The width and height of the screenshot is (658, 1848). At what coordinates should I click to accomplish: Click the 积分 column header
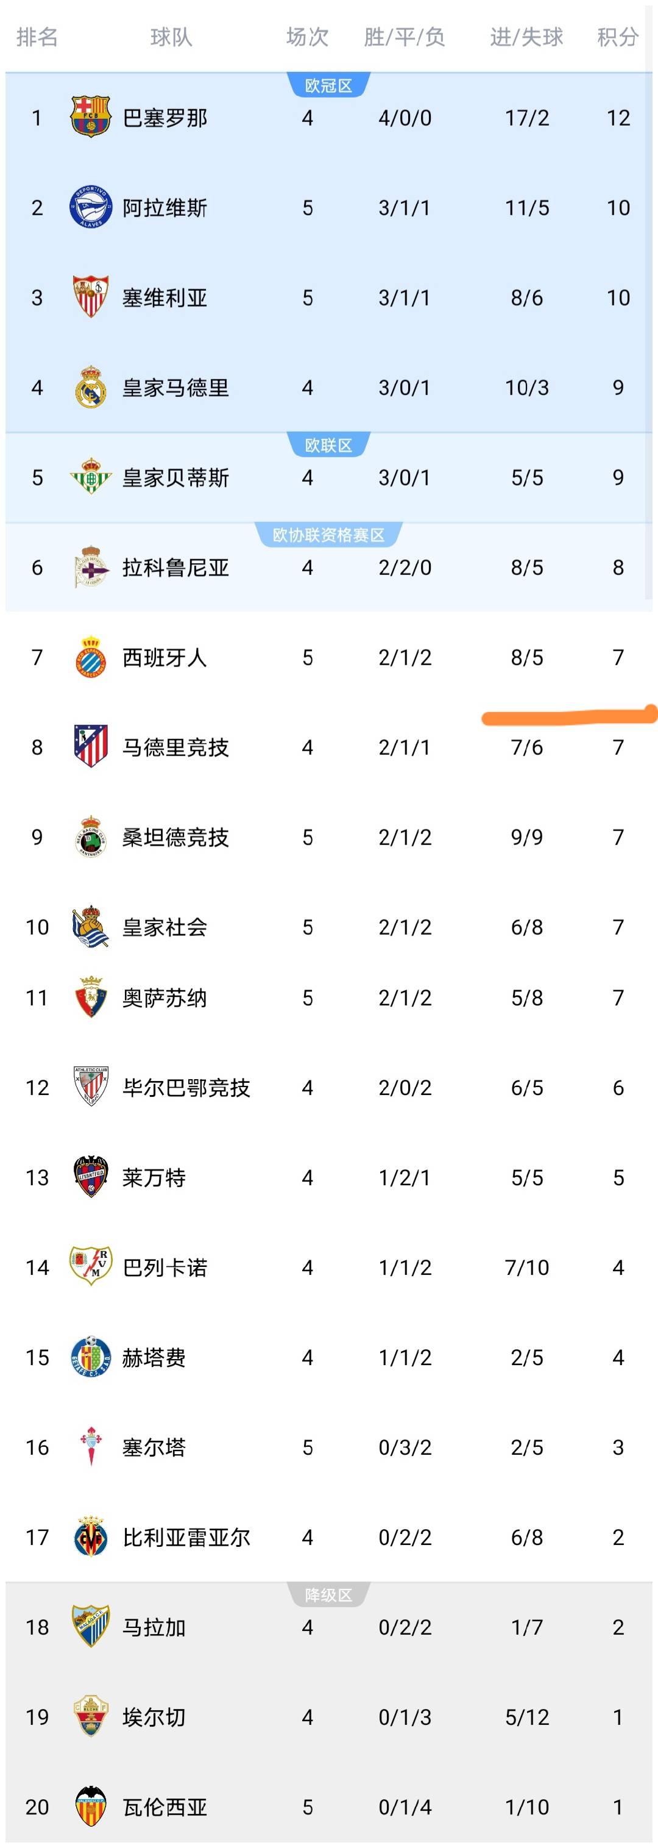click(x=618, y=37)
